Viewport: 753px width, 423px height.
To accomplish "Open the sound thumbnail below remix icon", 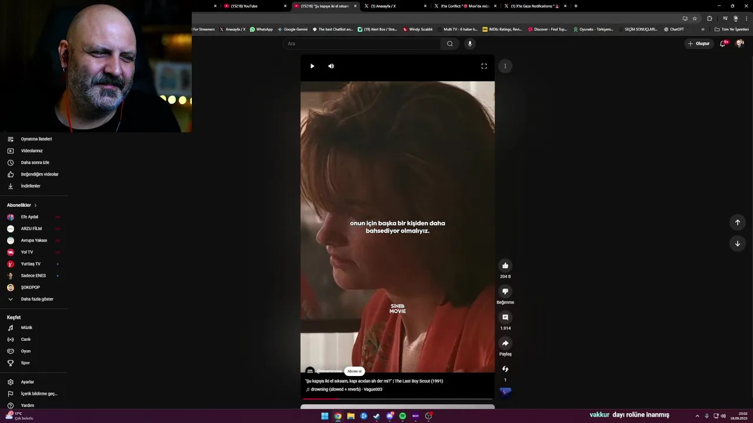I will pos(505,392).
